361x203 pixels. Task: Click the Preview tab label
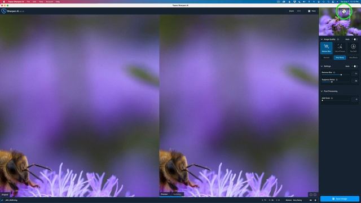pyautogui.click(x=164, y=195)
